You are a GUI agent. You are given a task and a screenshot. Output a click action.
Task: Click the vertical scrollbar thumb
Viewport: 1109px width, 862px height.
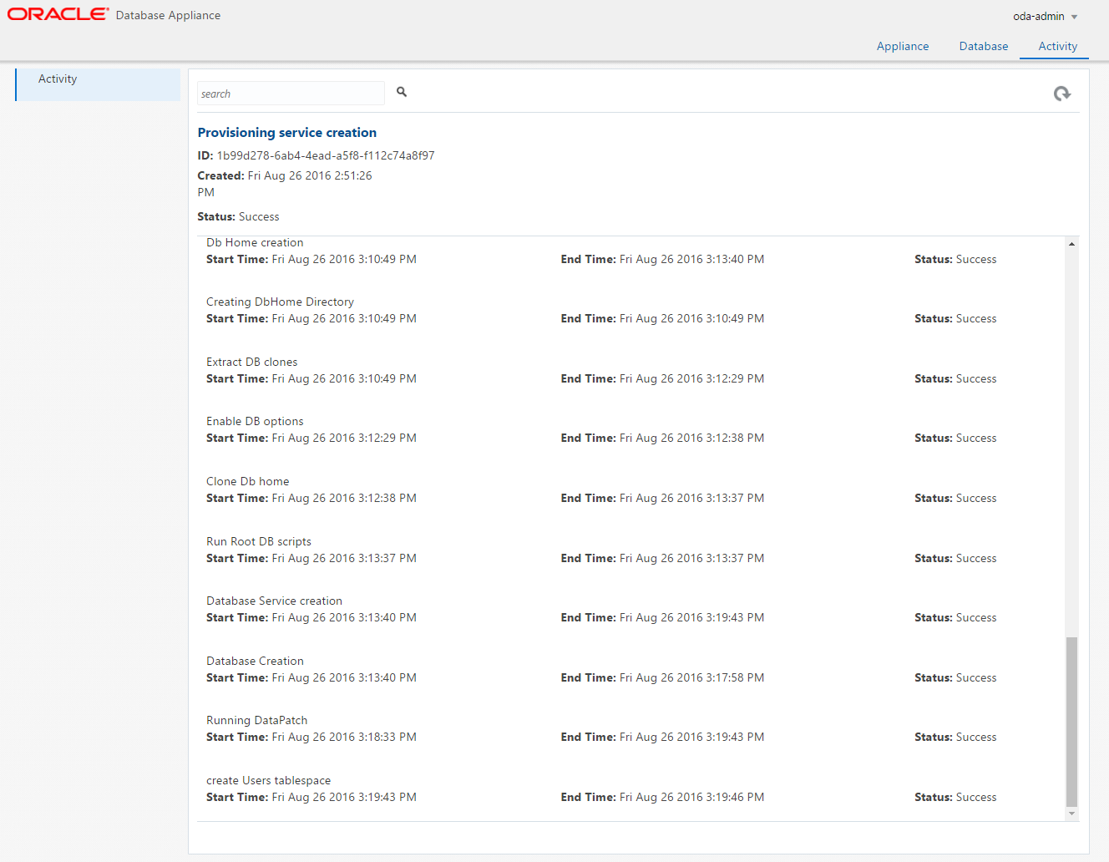pos(1071,722)
